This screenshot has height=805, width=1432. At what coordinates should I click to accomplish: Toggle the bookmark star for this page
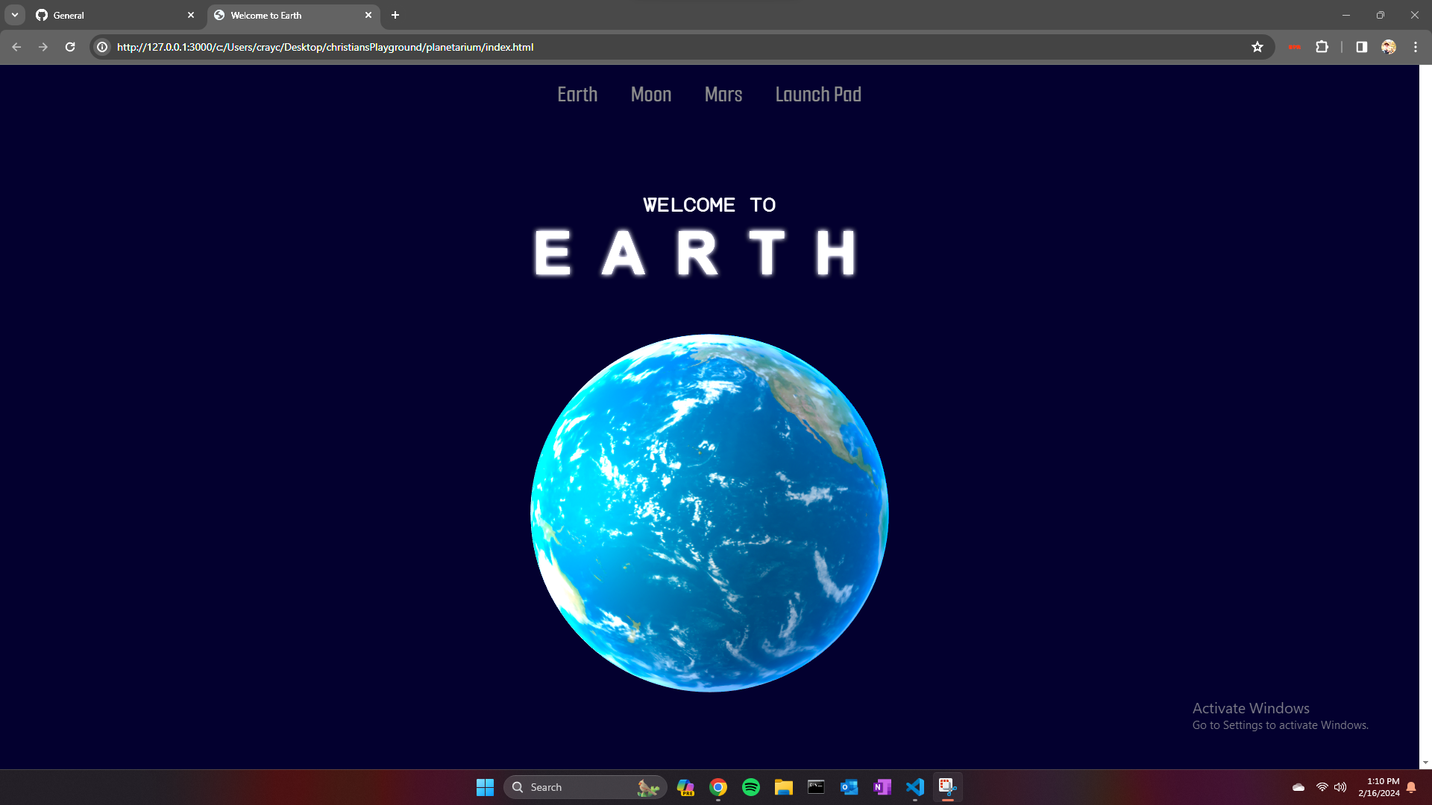tap(1257, 46)
